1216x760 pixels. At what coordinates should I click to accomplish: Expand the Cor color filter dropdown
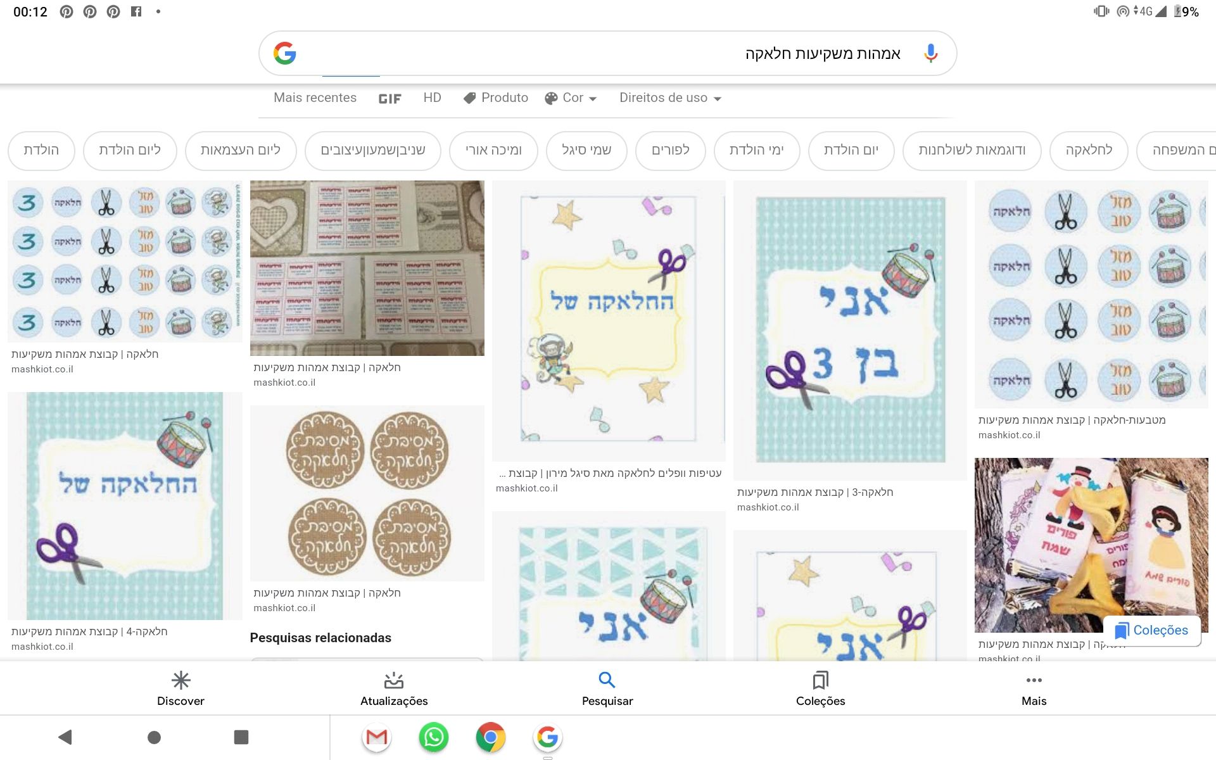(571, 98)
